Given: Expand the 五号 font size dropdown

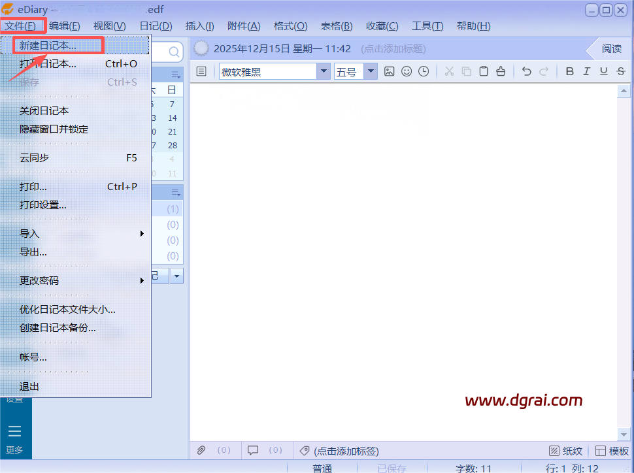Looking at the screenshot, I should (x=371, y=72).
